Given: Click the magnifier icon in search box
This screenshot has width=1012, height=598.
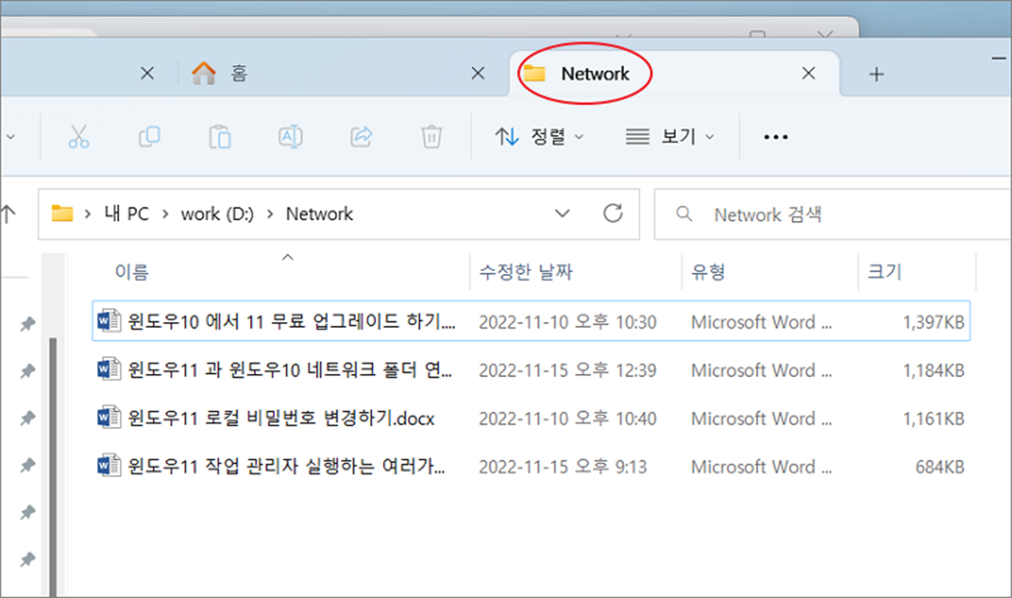Looking at the screenshot, I should pos(684,214).
